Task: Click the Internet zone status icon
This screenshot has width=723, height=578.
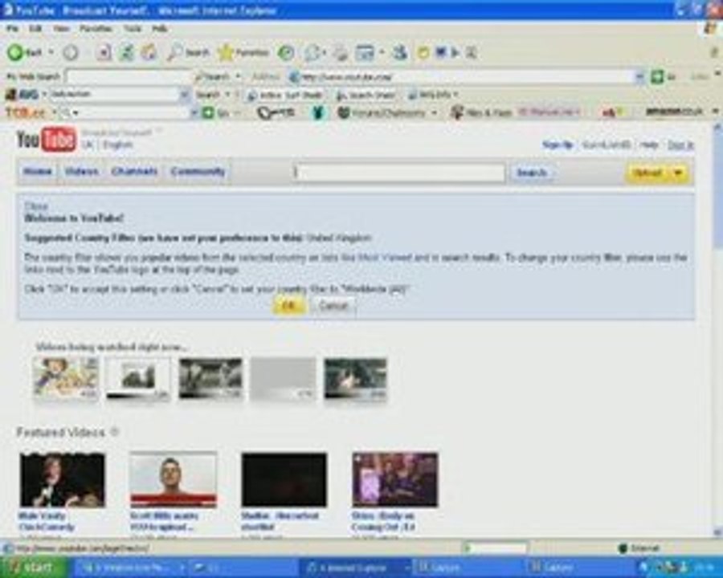Action: click(623, 548)
